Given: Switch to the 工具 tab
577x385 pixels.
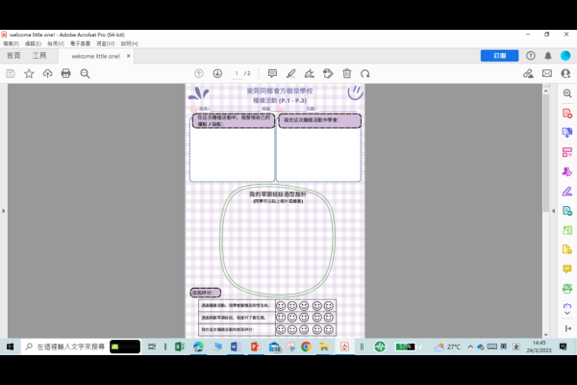Looking at the screenshot, I should tap(39, 57).
